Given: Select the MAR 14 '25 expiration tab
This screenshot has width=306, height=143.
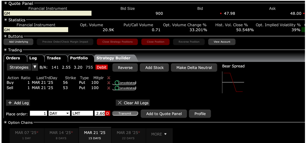Looking at the screenshot, I should point(61,135).
